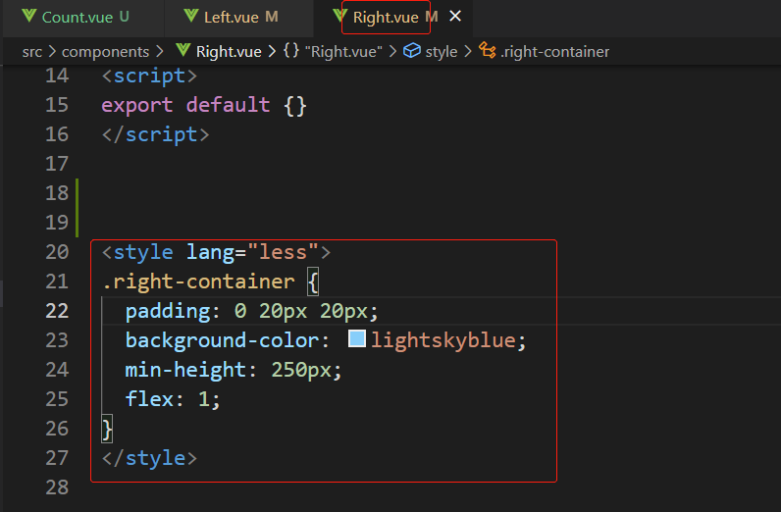This screenshot has height=512, width=781.
Task: Click line number 14 in the gutter
Action: click(x=57, y=76)
